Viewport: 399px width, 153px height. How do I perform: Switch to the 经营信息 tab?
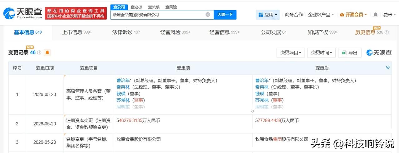[x=224, y=32]
